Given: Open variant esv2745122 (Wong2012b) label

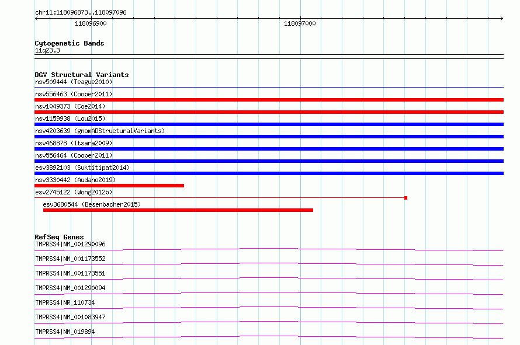Looking at the screenshot, I should point(74,192).
